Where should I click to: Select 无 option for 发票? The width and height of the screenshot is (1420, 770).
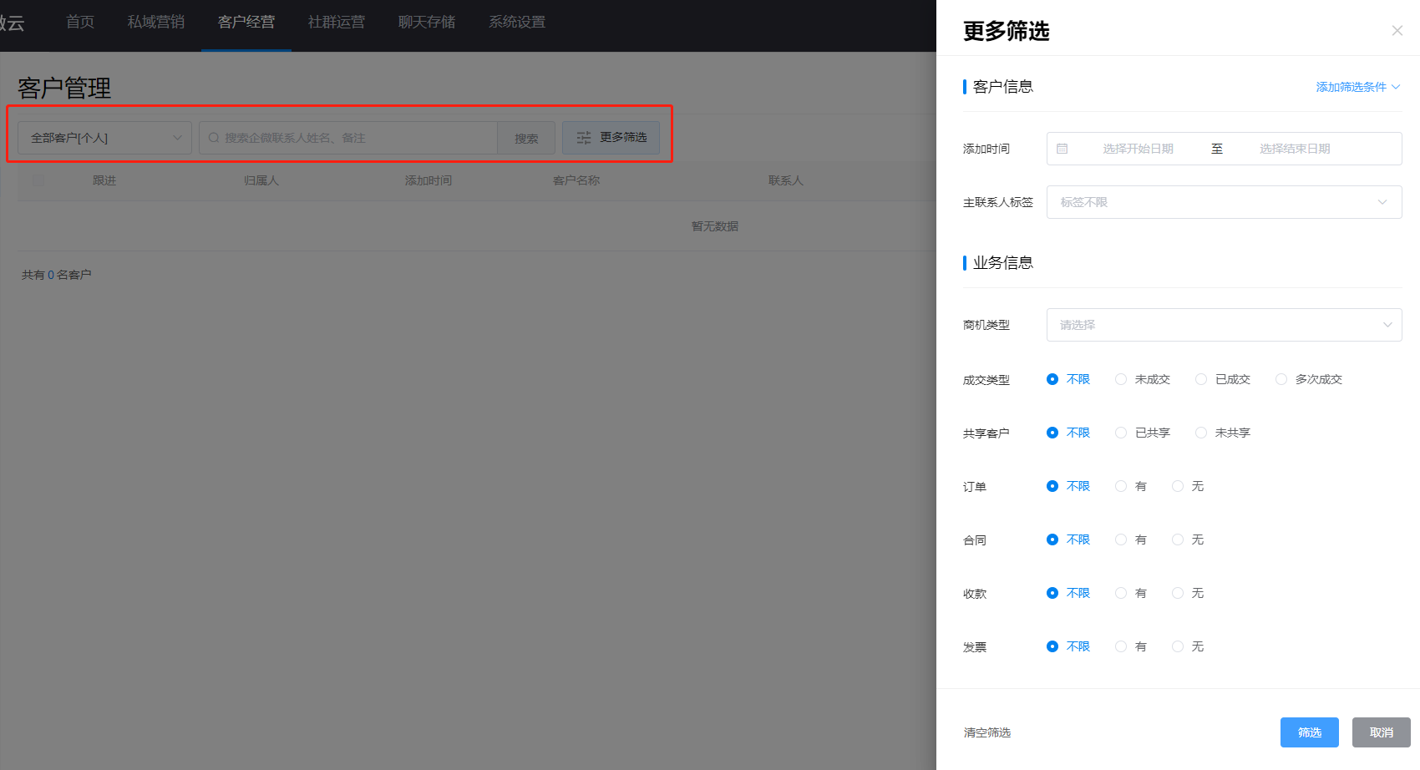[1178, 646]
